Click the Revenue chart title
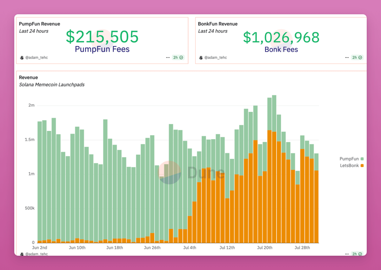The image size is (381, 270). click(28, 78)
